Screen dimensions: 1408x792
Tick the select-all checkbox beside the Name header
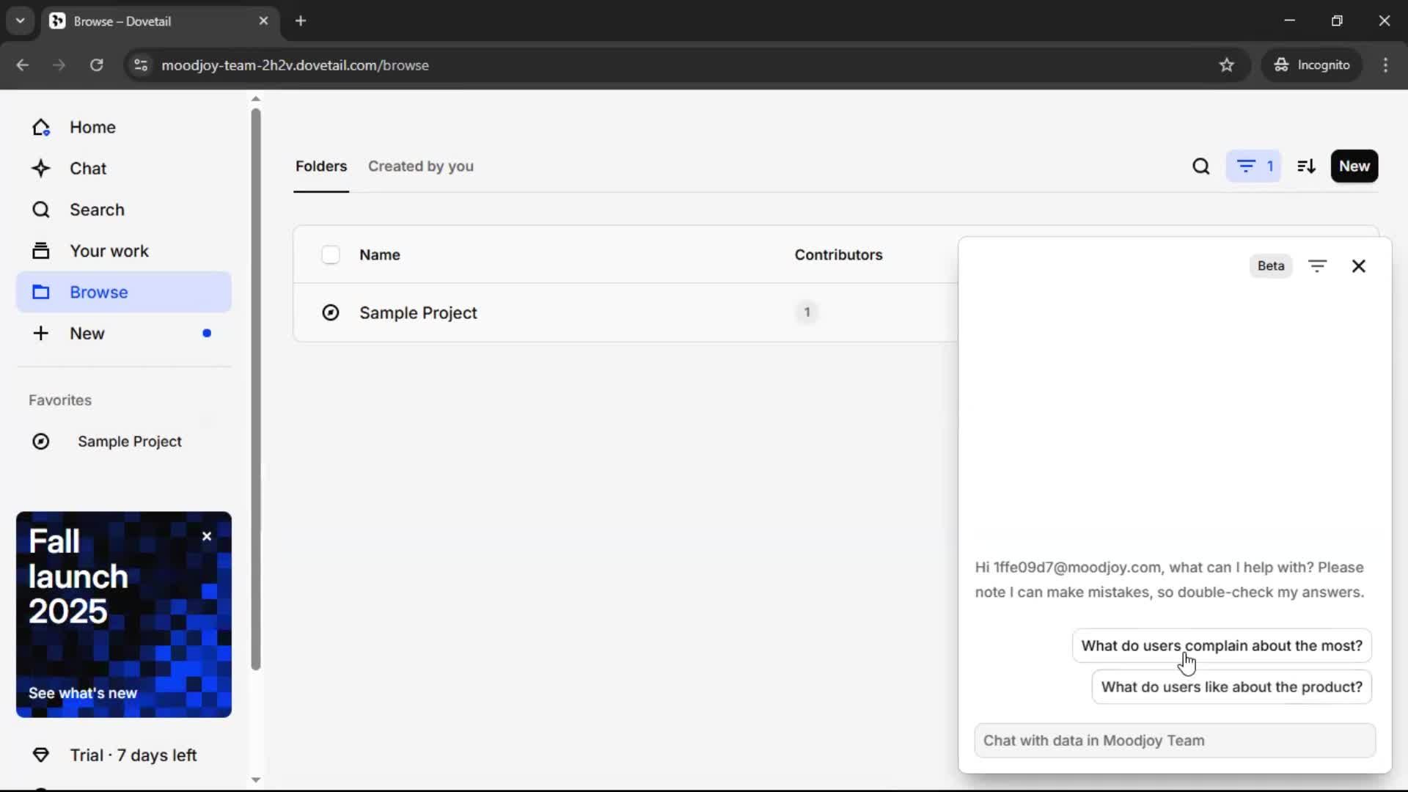pos(331,254)
